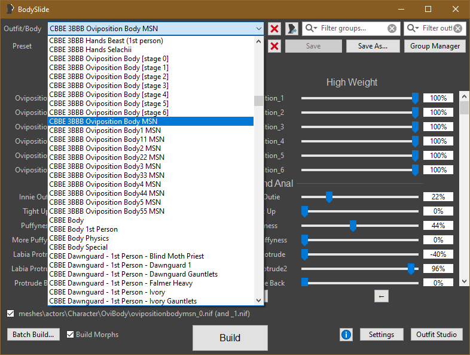Open Batch Build... dialog
Image resolution: width=470 pixels, height=355 pixels.
(33, 335)
